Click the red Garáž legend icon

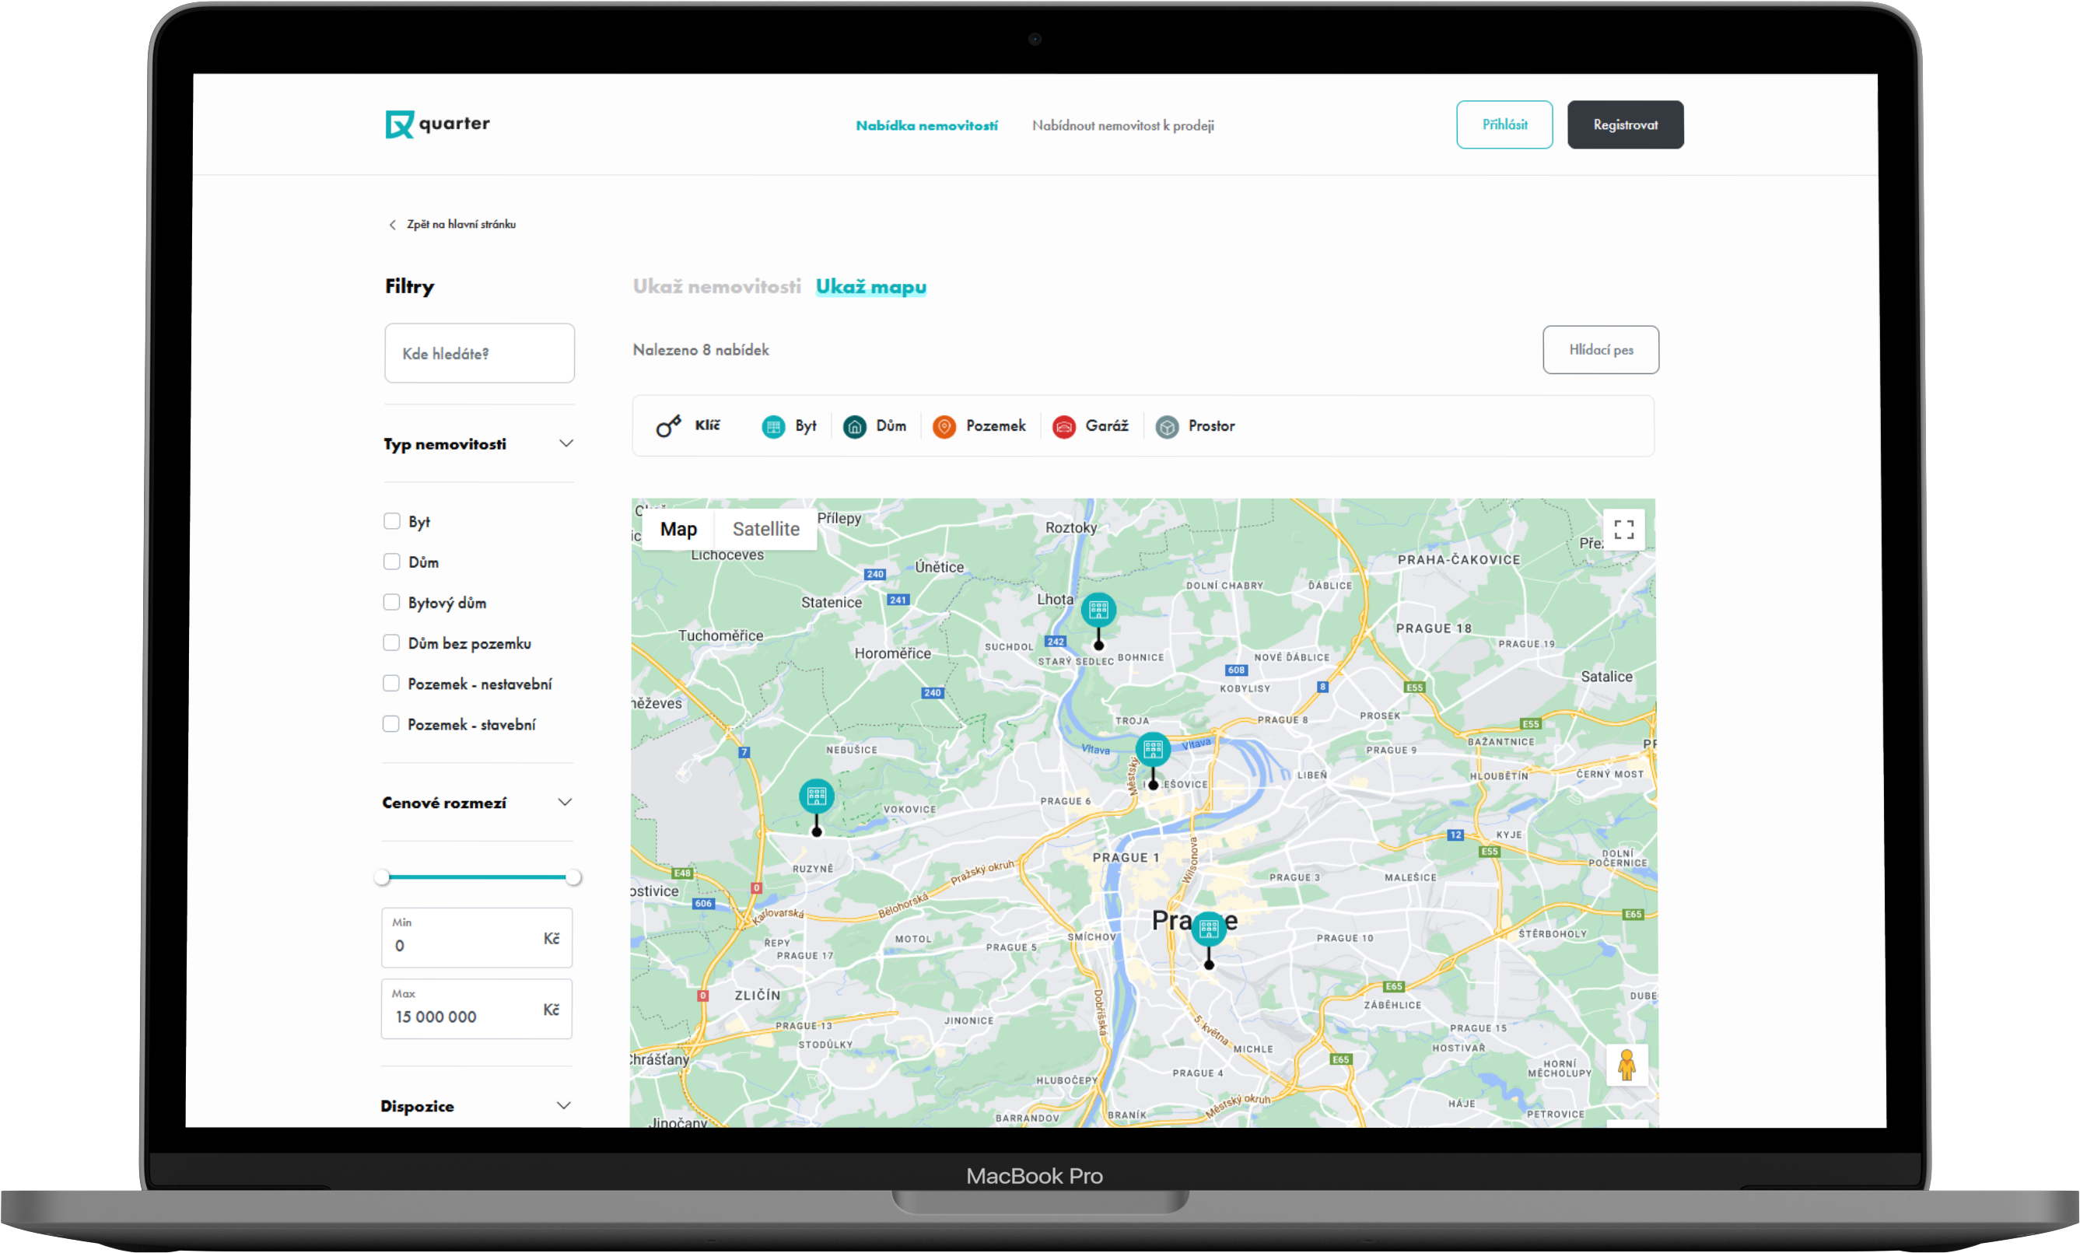coord(1063,426)
